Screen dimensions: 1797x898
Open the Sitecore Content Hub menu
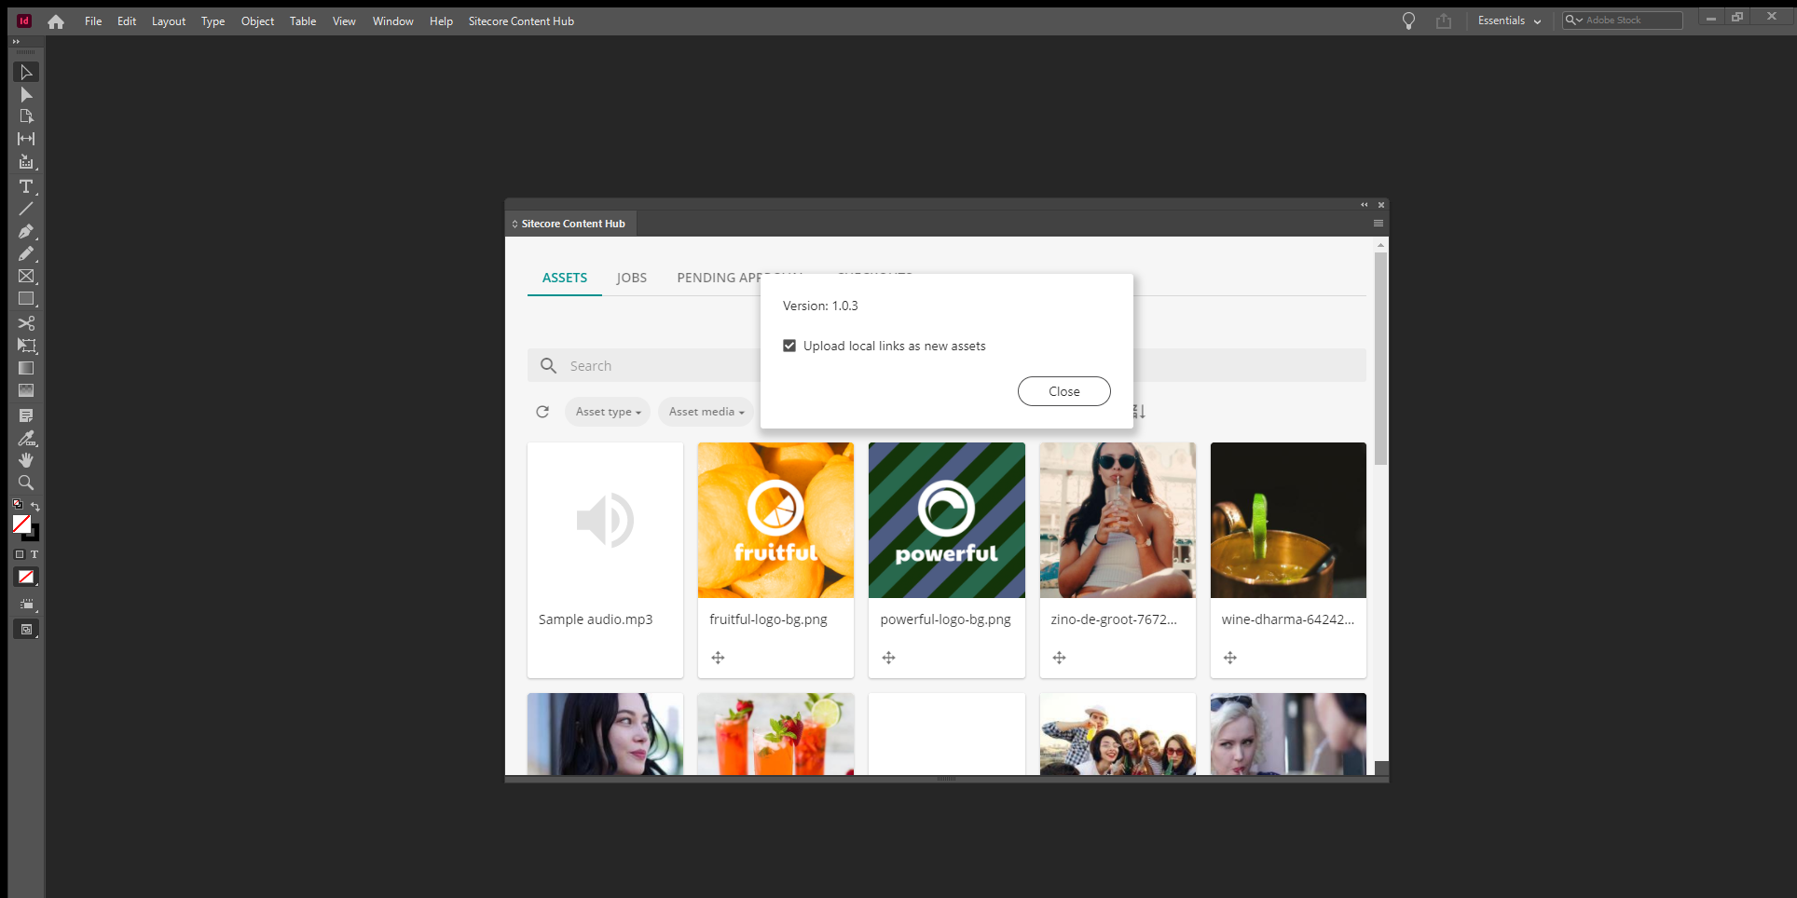coord(1378,223)
